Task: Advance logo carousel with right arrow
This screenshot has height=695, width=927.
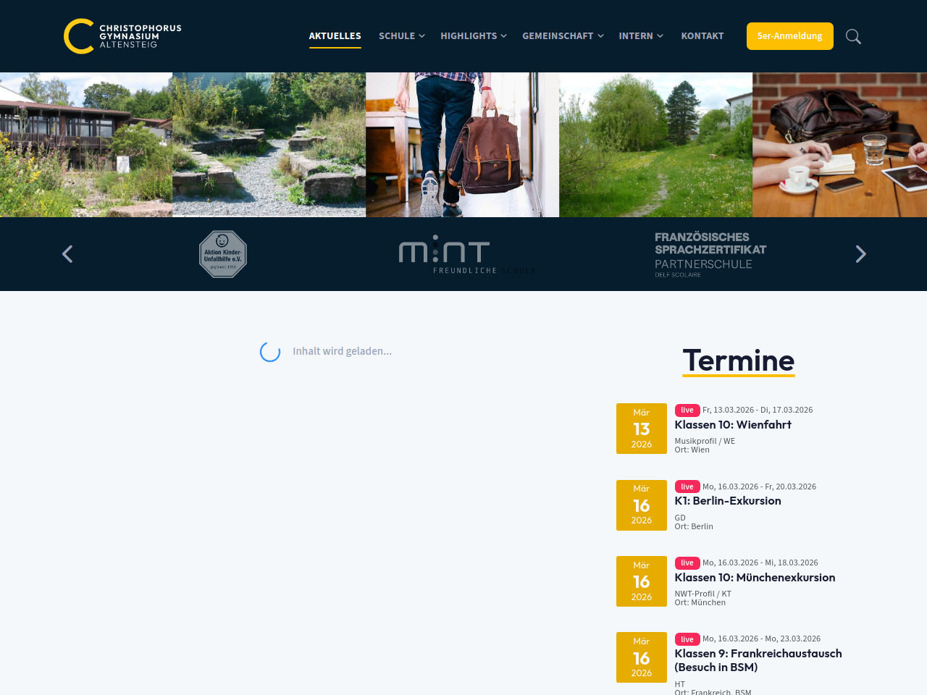Action: pyautogui.click(x=860, y=254)
